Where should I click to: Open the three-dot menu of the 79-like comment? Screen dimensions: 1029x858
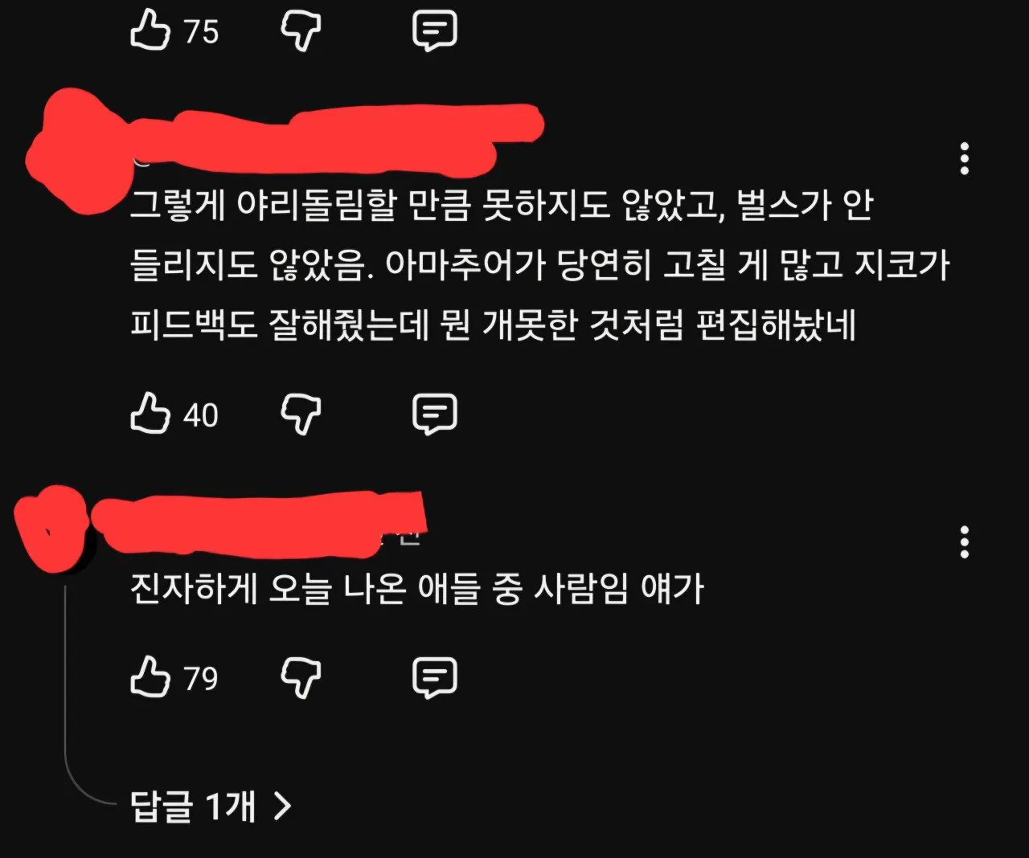pyautogui.click(x=965, y=543)
